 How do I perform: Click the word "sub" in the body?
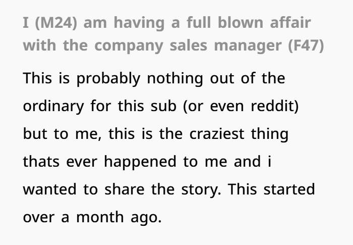pyautogui.click(x=163, y=106)
